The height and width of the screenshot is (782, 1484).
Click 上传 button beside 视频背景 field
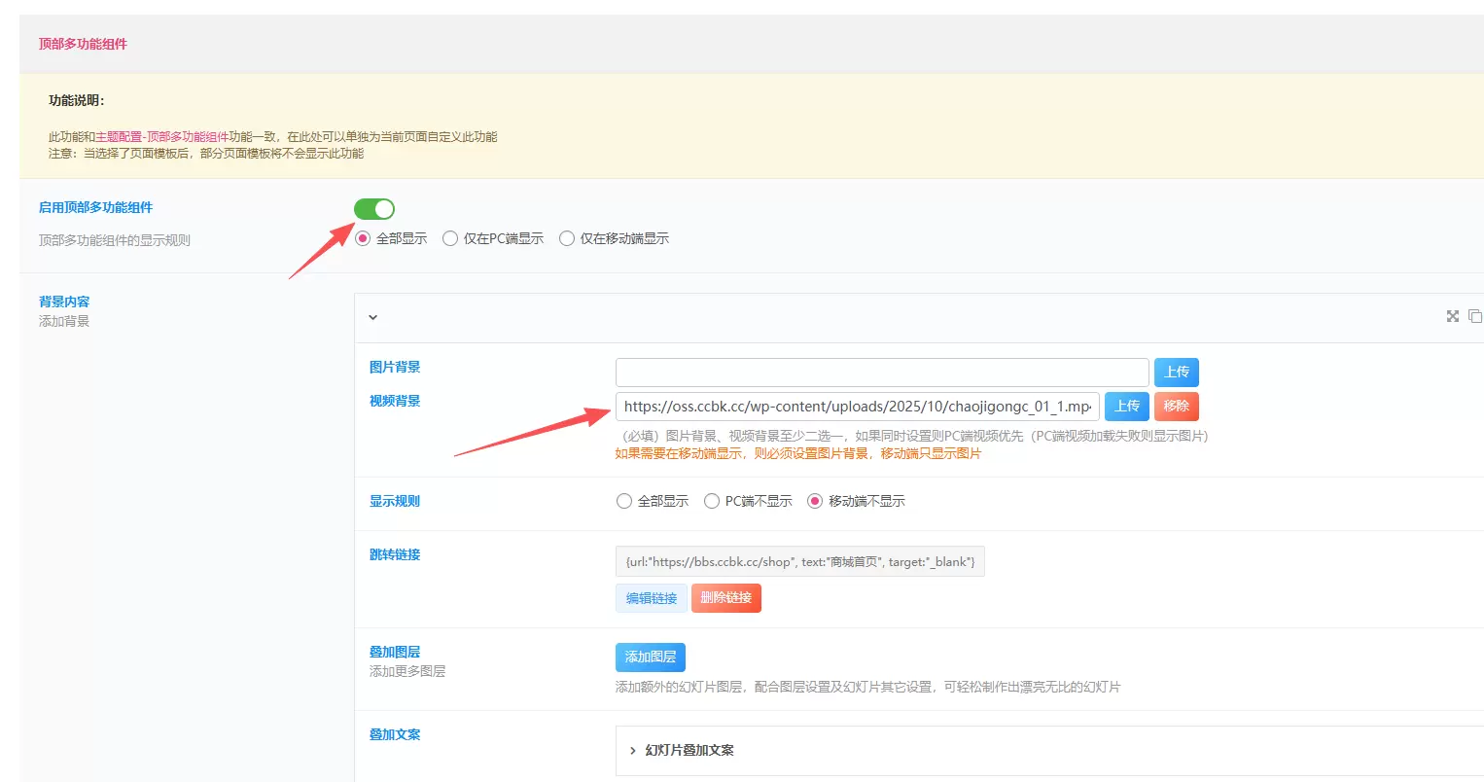(x=1127, y=407)
